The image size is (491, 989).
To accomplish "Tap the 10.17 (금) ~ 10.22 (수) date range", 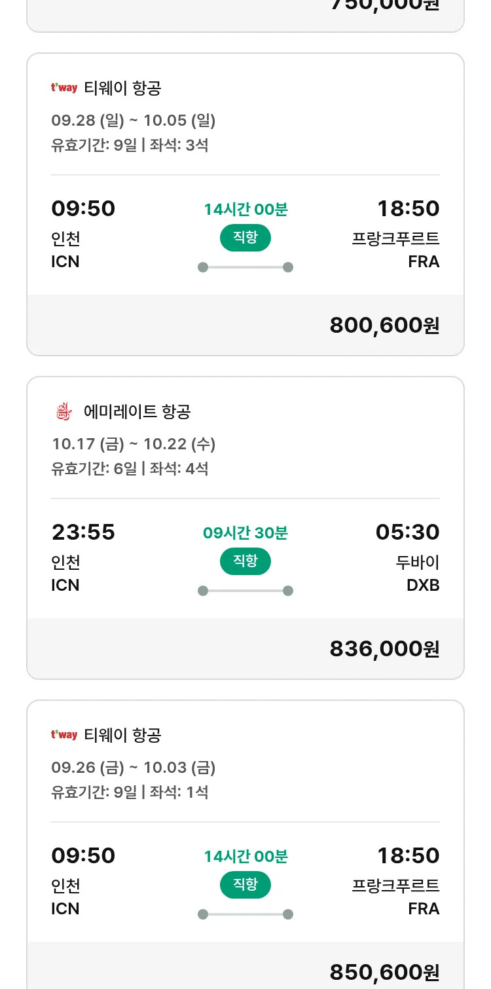I will 134,444.
